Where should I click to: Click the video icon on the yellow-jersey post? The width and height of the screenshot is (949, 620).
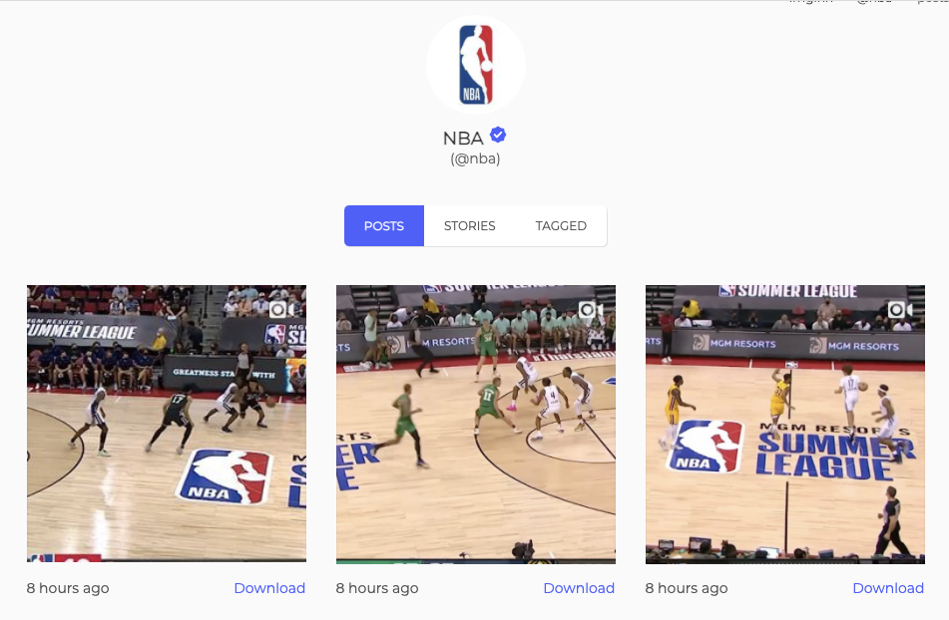coord(900,310)
